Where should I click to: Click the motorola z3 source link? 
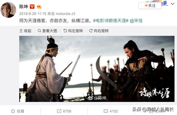[x=66, y=14]
